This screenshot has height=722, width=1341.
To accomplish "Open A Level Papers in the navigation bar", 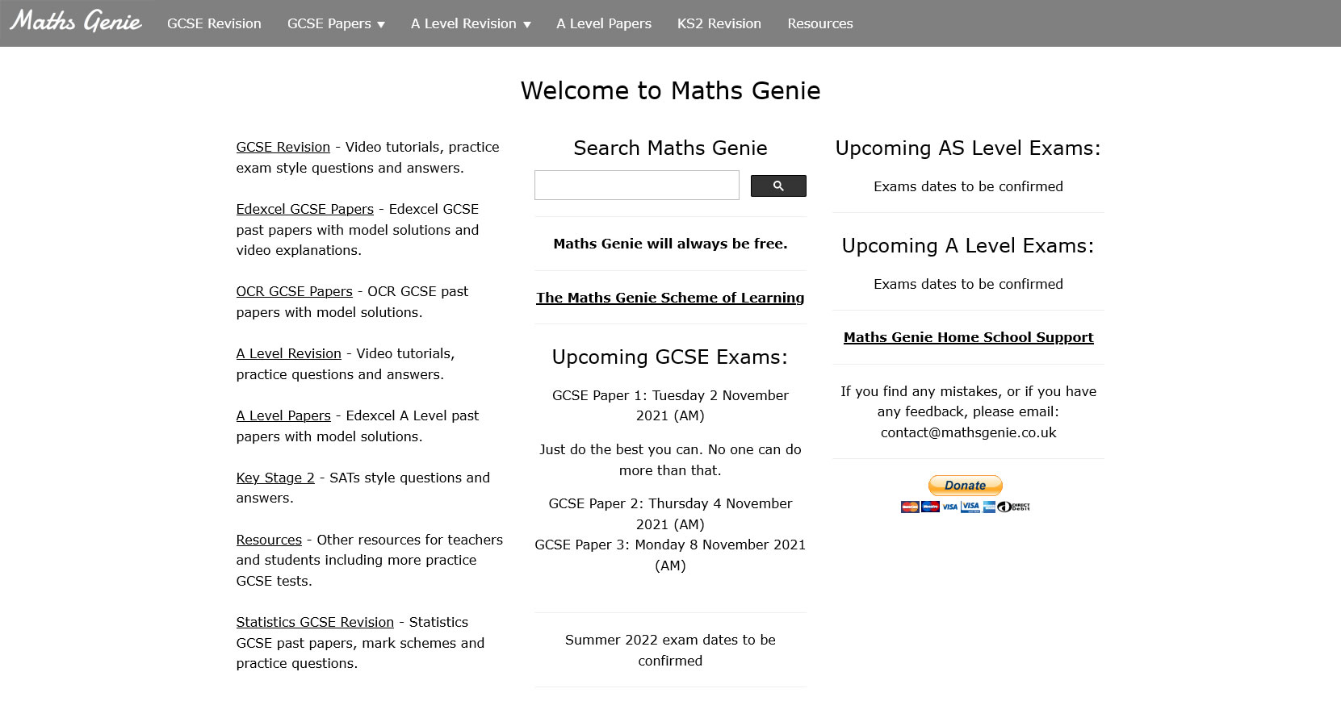I will coord(604,23).
